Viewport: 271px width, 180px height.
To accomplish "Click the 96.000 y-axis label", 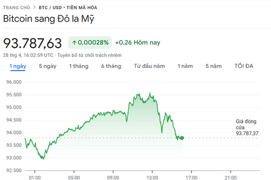I will 14,82.
